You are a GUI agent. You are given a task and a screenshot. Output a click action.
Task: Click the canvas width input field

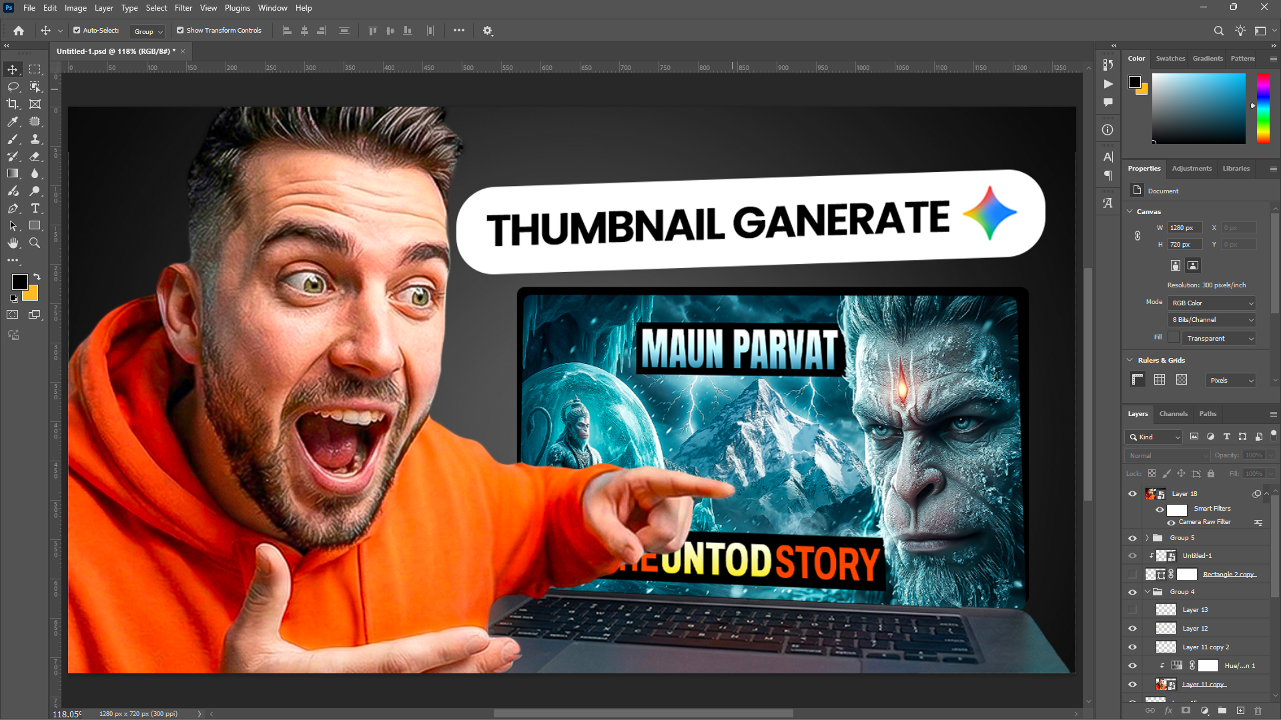click(x=1184, y=228)
